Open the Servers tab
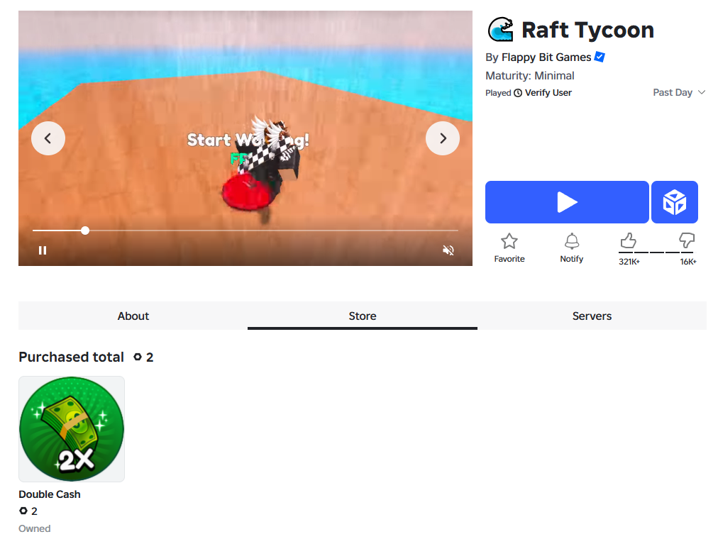 click(592, 316)
